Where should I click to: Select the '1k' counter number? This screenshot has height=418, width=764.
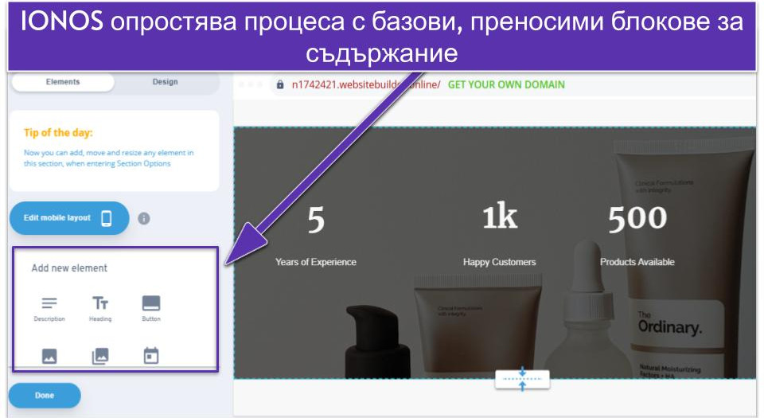pyautogui.click(x=500, y=217)
